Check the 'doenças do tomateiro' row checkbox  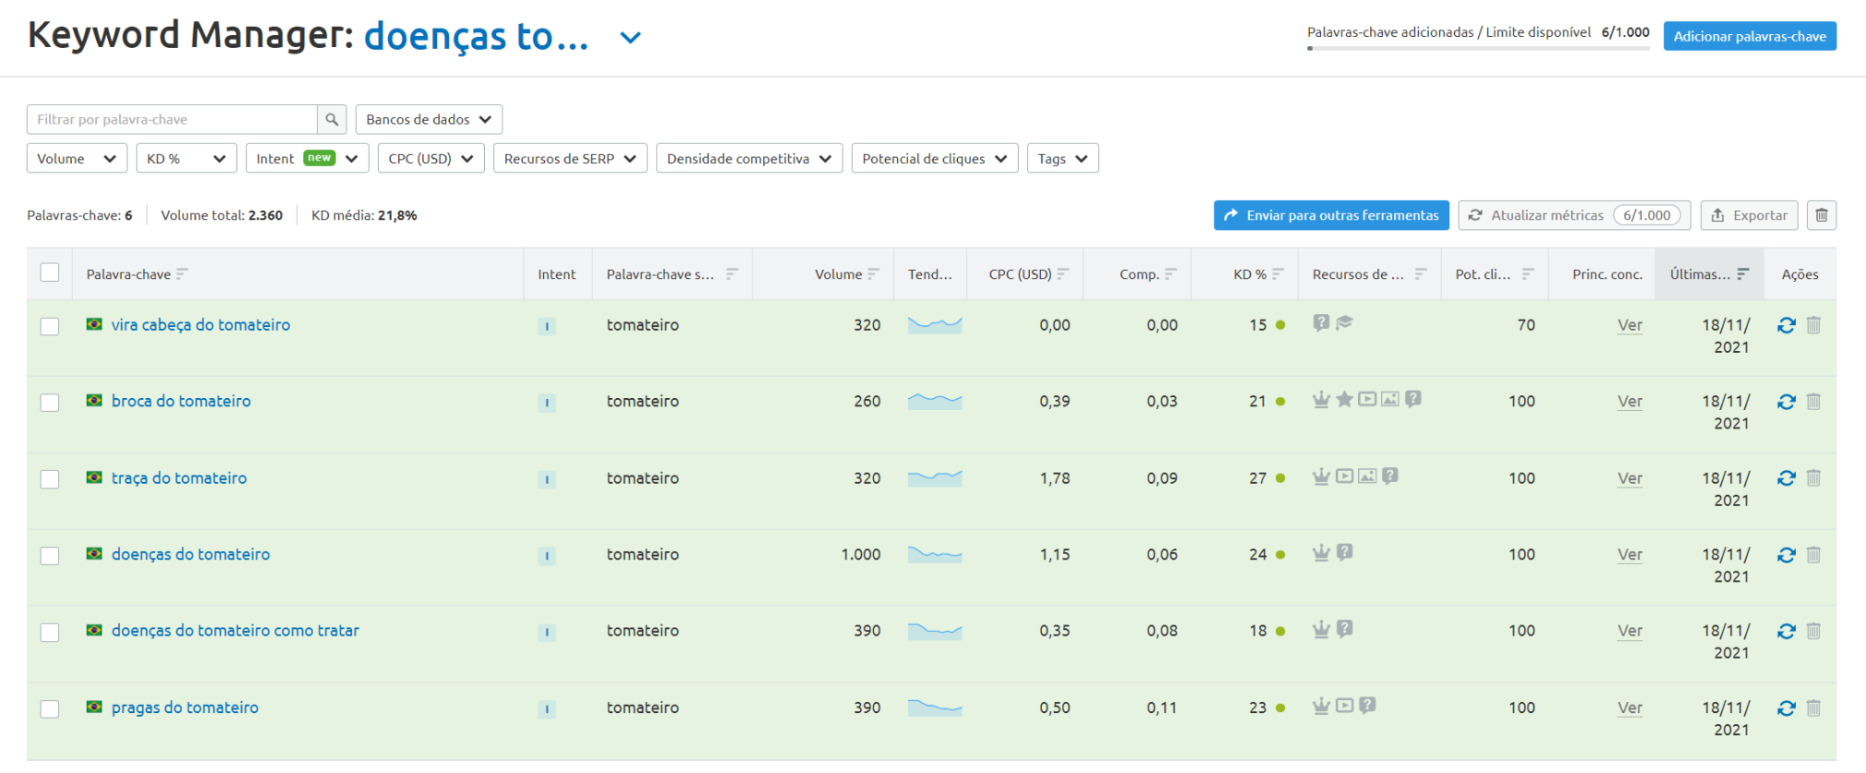pos(50,556)
